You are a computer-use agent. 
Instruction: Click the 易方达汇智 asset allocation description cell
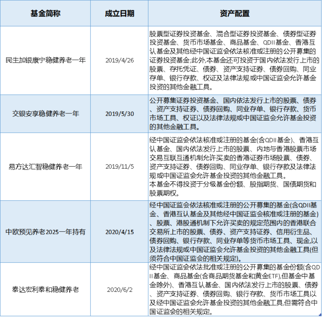235,167
